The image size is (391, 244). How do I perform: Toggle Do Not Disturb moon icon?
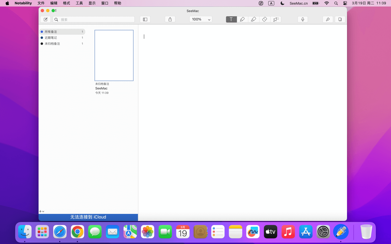click(x=282, y=3)
